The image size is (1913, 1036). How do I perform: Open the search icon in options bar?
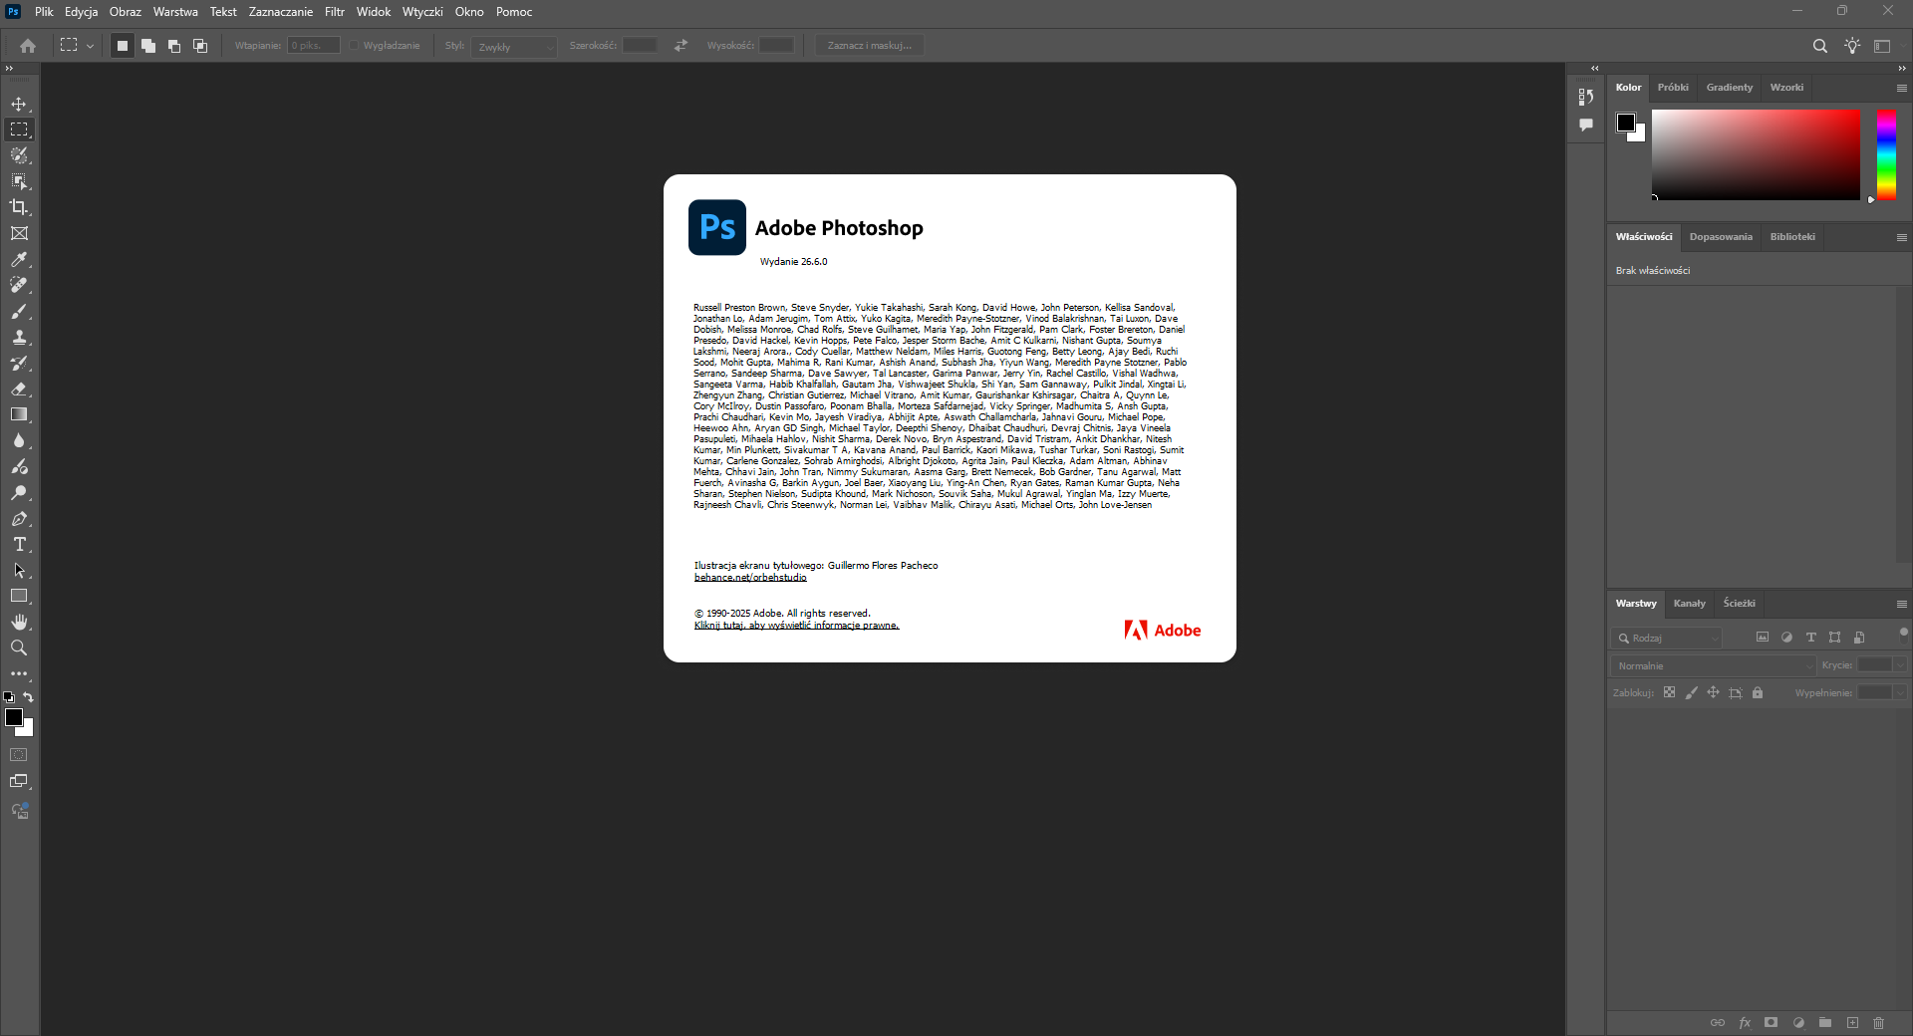(1820, 46)
